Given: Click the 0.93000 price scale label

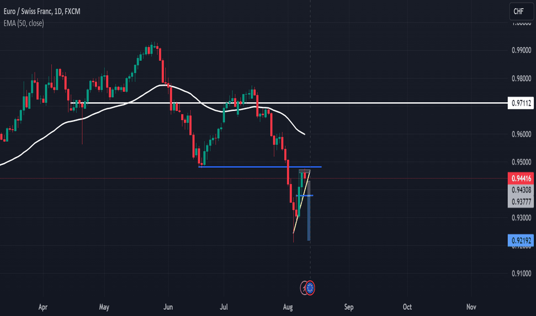Looking at the screenshot, I should [521, 218].
